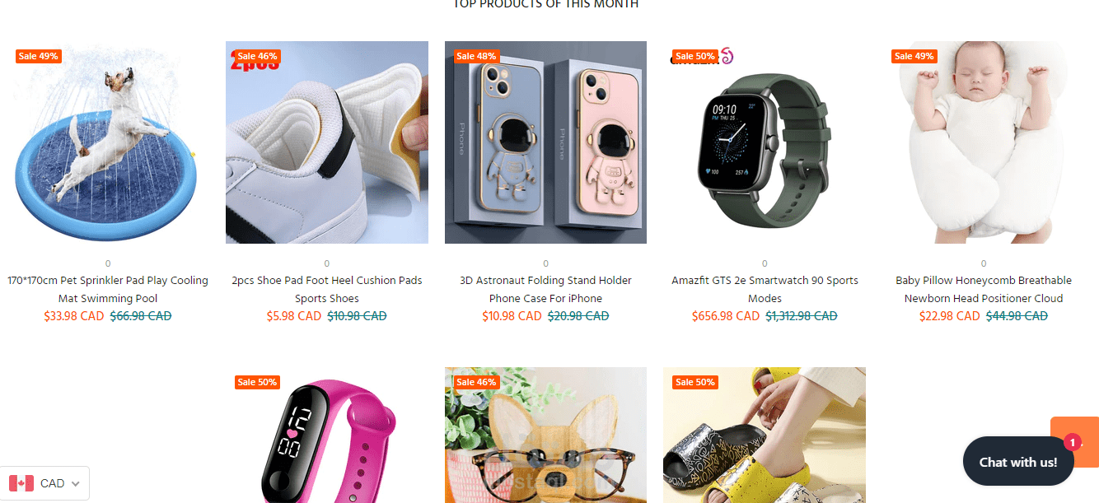The image size is (1099, 503).
Task: Open the Pet Sprinkler Pad product image
Action: click(x=108, y=142)
